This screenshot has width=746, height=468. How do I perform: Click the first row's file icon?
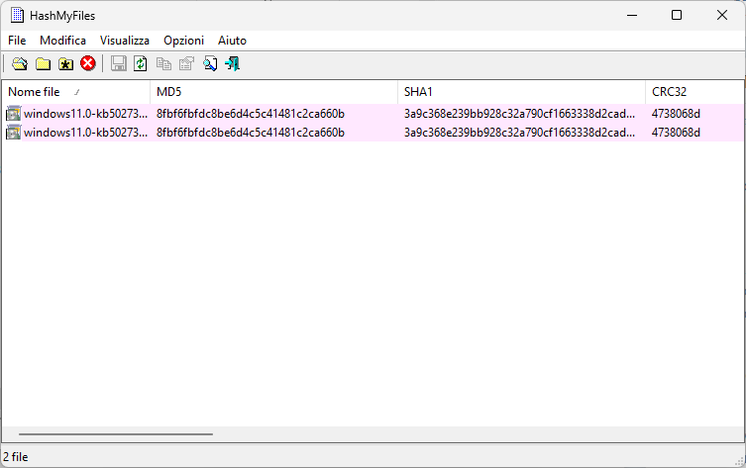coord(13,114)
